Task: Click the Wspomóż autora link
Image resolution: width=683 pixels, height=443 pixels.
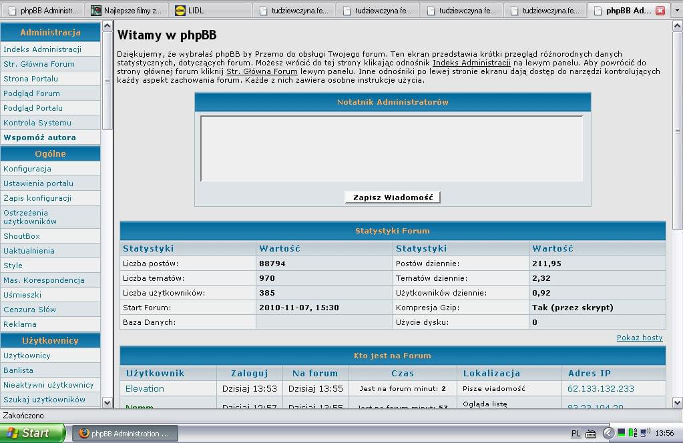Action: pyautogui.click(x=39, y=137)
